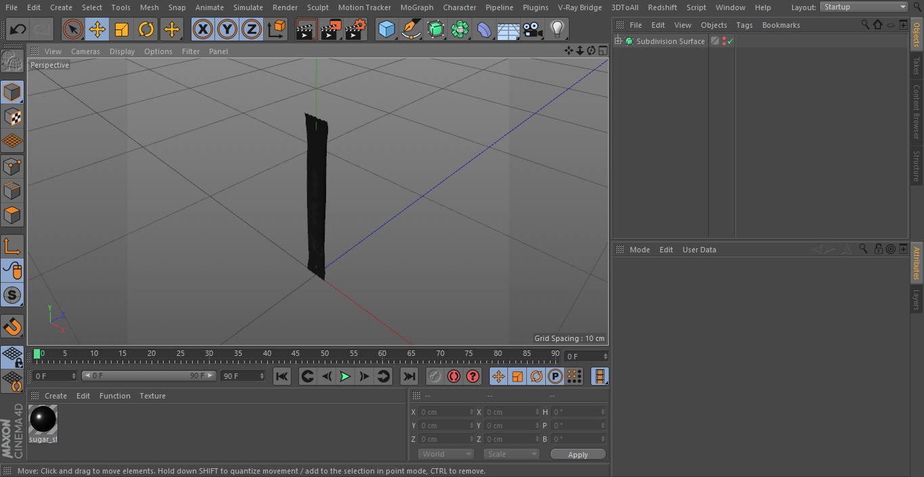The width and height of the screenshot is (924, 477).
Task: Open Object Manager Tags menu
Action: click(744, 25)
